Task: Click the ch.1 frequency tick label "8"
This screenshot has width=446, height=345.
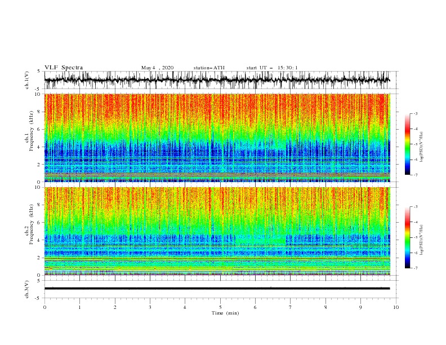Action: coord(39,112)
